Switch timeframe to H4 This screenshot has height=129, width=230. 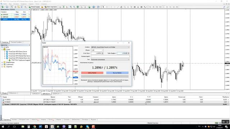[167, 7]
